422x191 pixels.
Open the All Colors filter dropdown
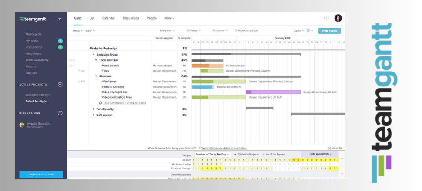220,31
